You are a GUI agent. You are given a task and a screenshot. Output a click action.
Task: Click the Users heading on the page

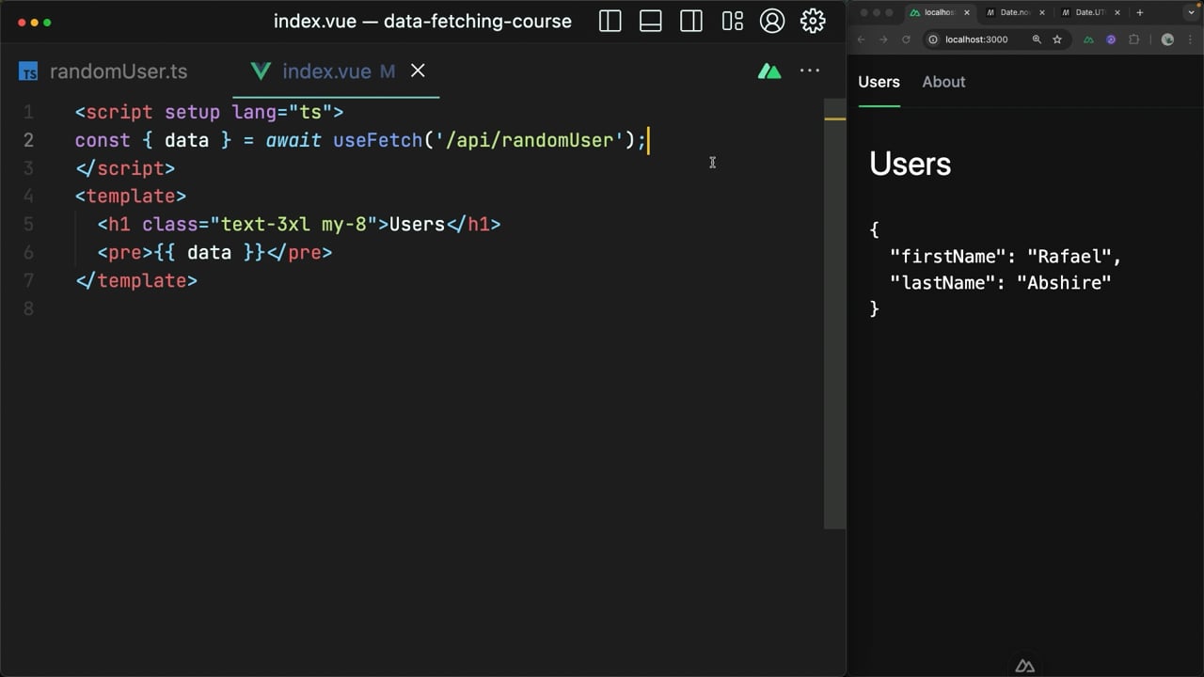pyautogui.click(x=910, y=164)
